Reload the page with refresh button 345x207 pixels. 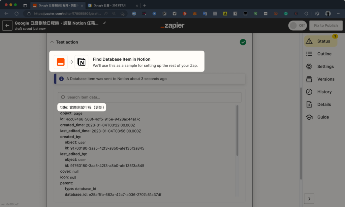pos(17,13)
